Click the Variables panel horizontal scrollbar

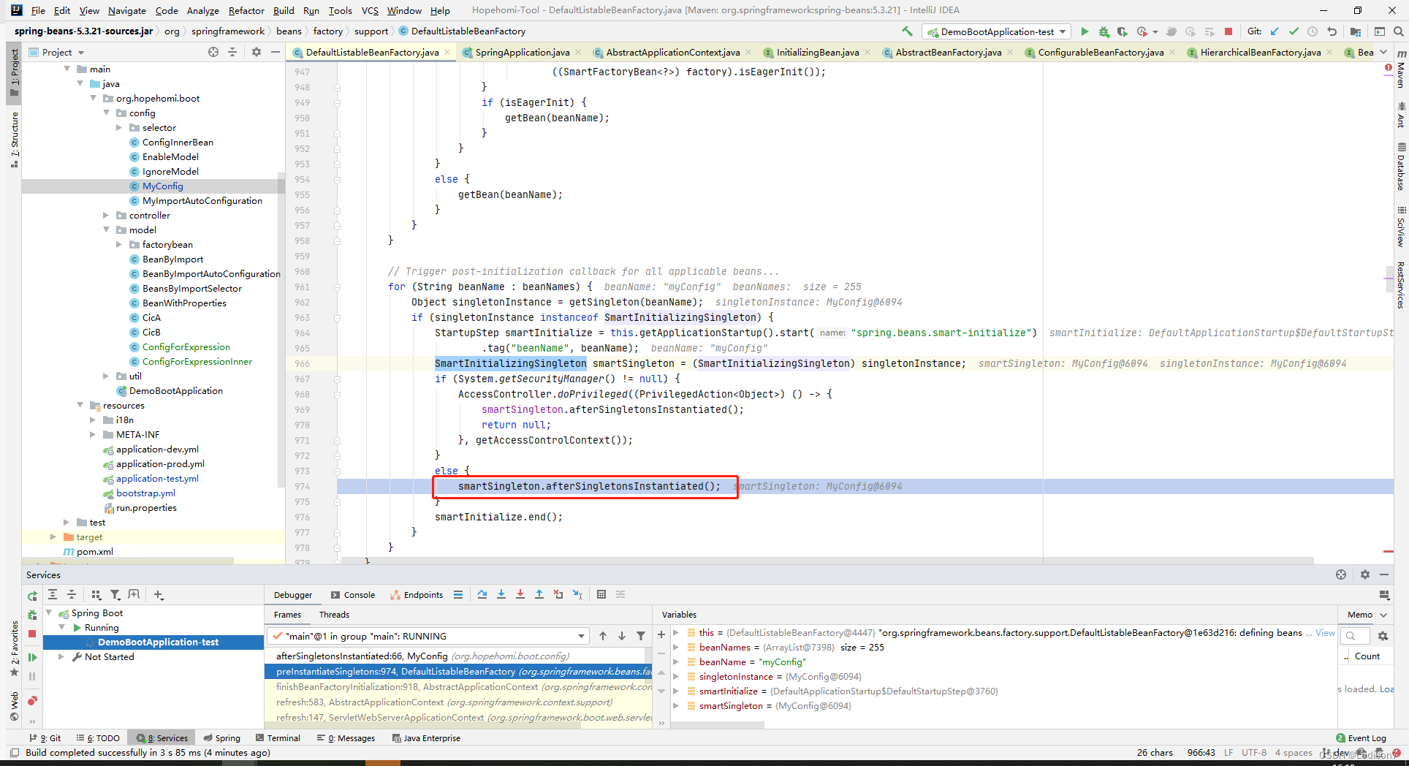(716, 724)
